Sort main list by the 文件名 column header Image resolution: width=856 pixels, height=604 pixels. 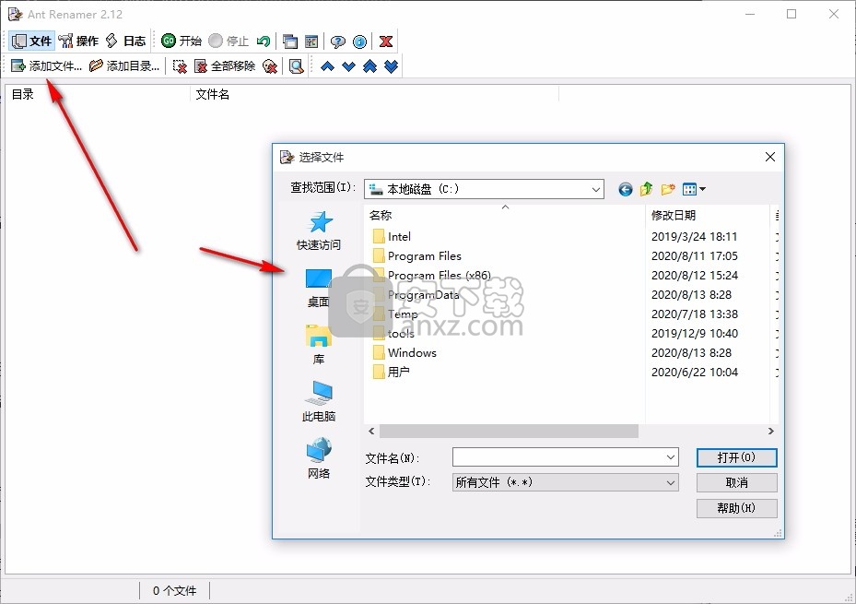pos(374,94)
